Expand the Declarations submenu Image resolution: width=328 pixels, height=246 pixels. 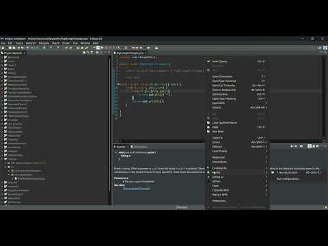pos(237,162)
